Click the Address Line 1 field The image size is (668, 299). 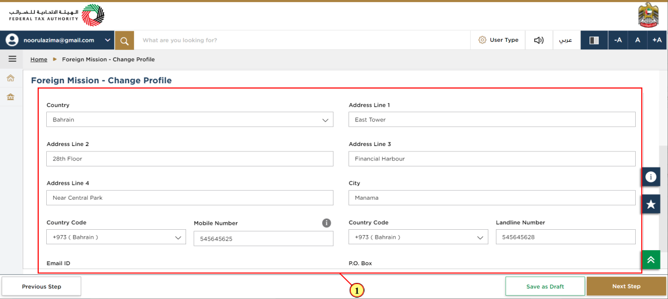tap(492, 120)
